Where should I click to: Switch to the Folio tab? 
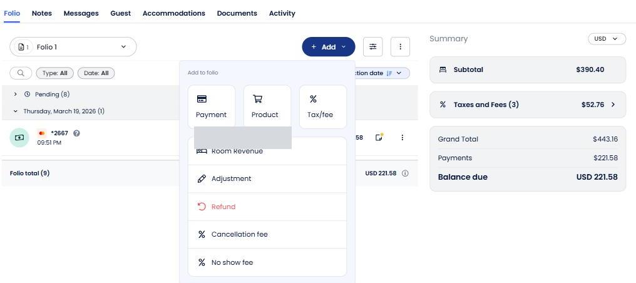coord(12,13)
